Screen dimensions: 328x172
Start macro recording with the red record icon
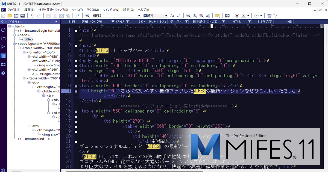237,16
